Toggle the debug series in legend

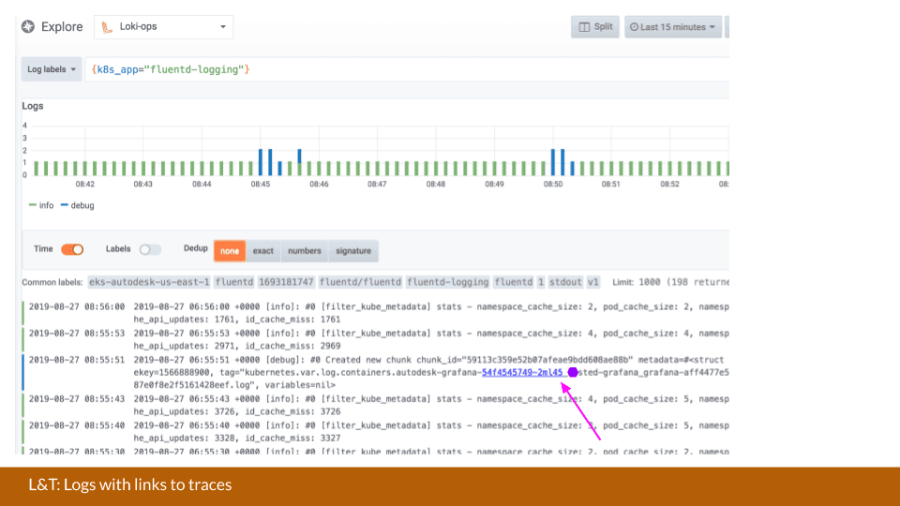pos(78,205)
